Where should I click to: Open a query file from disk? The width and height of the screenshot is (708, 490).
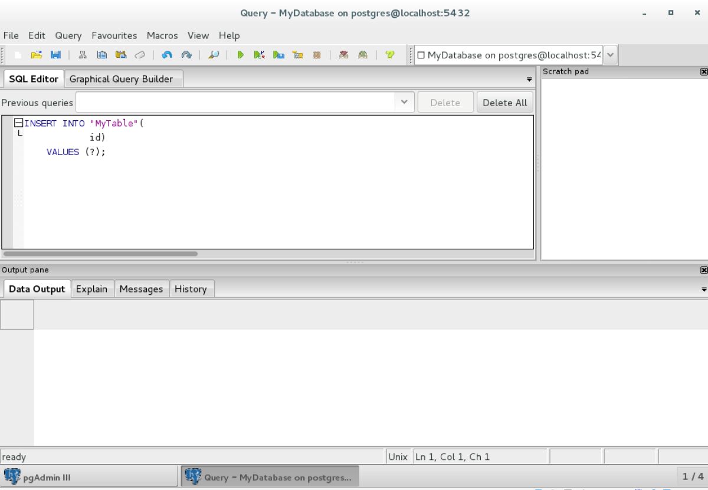tap(37, 55)
